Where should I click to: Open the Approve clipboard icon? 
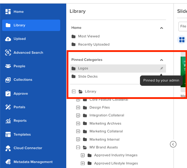point(8,93)
